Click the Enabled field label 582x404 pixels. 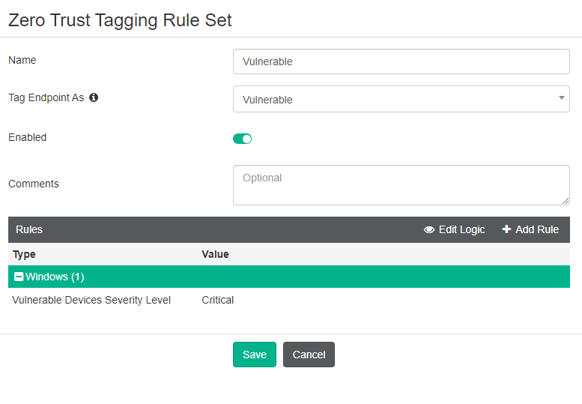pyautogui.click(x=27, y=137)
